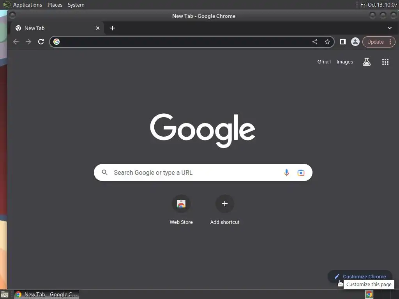This screenshot has height=299, width=399.
Task: Add a new shortcut tile
Action: point(225,210)
